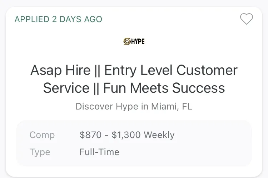Click the '$1,300 Weekly' upper pay amount

click(143, 135)
